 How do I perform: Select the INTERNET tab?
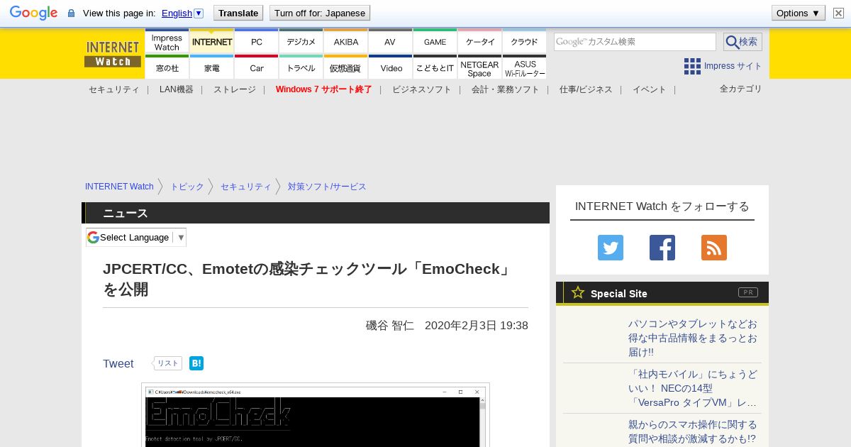[x=212, y=43]
